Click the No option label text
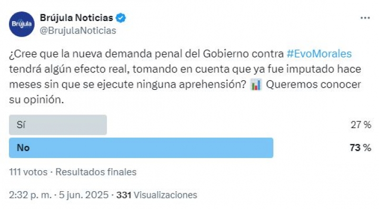This screenshot has width=379, height=209. 23,148
